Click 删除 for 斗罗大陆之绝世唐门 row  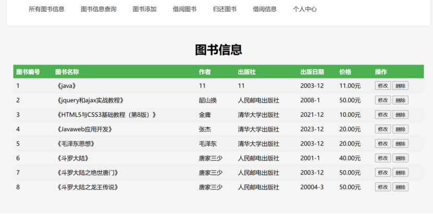click(400, 172)
